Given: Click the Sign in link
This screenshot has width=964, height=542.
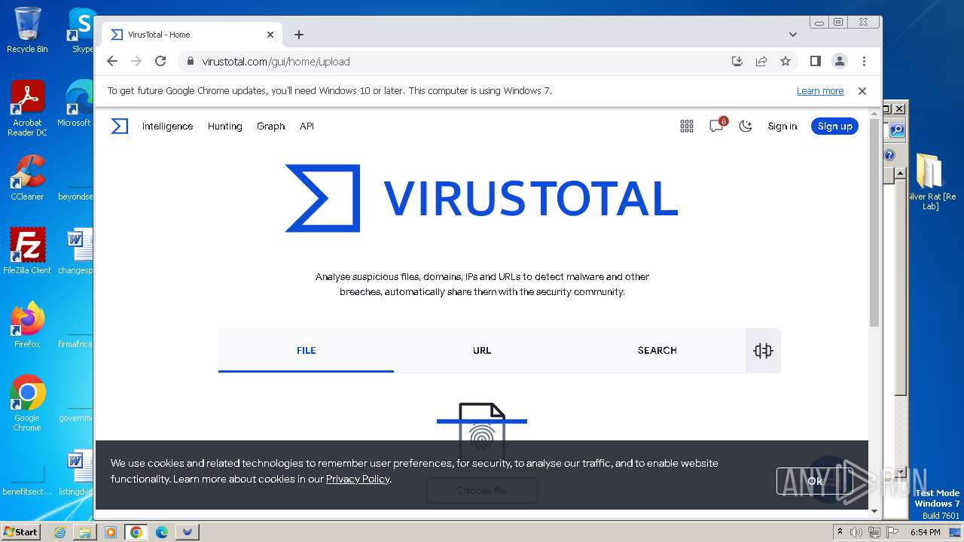Looking at the screenshot, I should click(782, 126).
